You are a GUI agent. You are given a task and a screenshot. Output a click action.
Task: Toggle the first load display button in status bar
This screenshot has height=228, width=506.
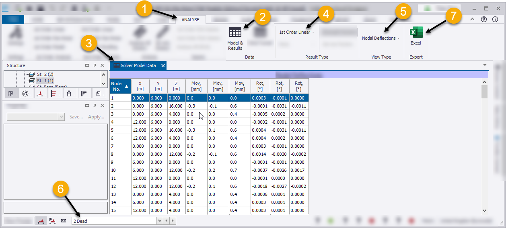(x=41, y=221)
